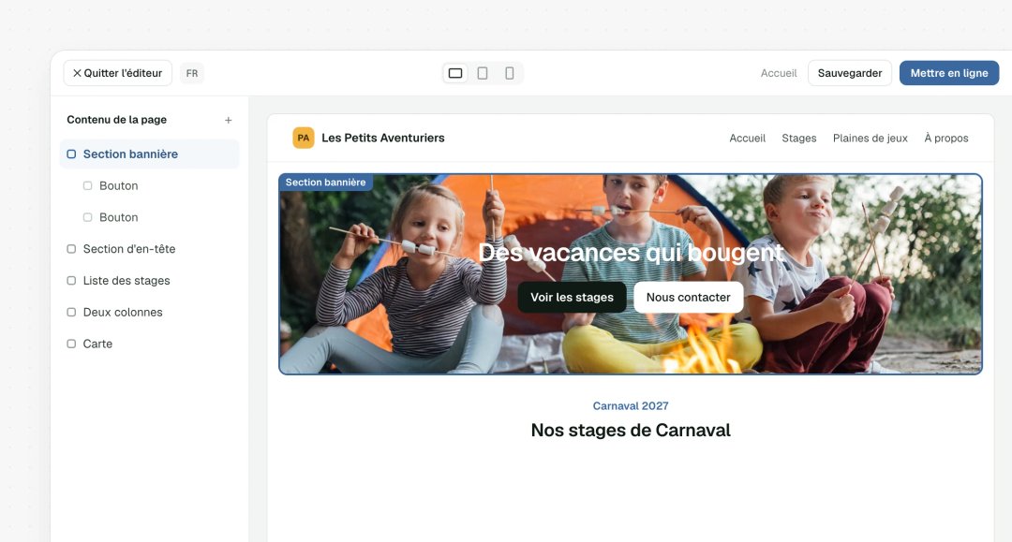
Task: Click the Nos stages de Carnaval heading
Action: (x=631, y=430)
